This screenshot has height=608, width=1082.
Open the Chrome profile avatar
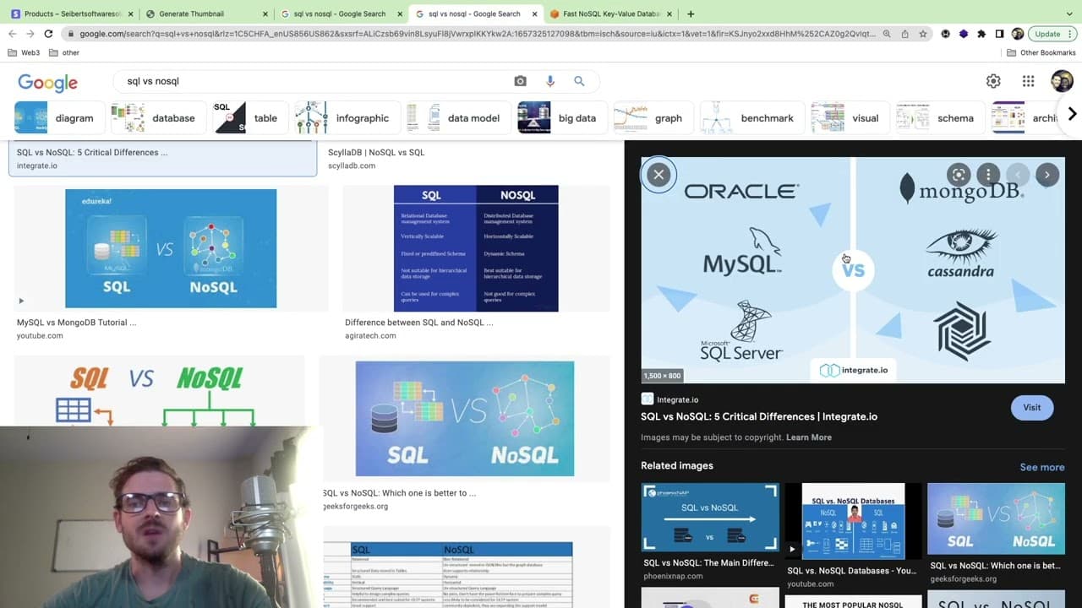point(1018,34)
